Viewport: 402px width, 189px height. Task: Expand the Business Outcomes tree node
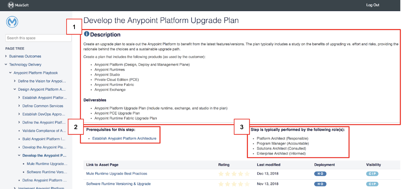6,56
